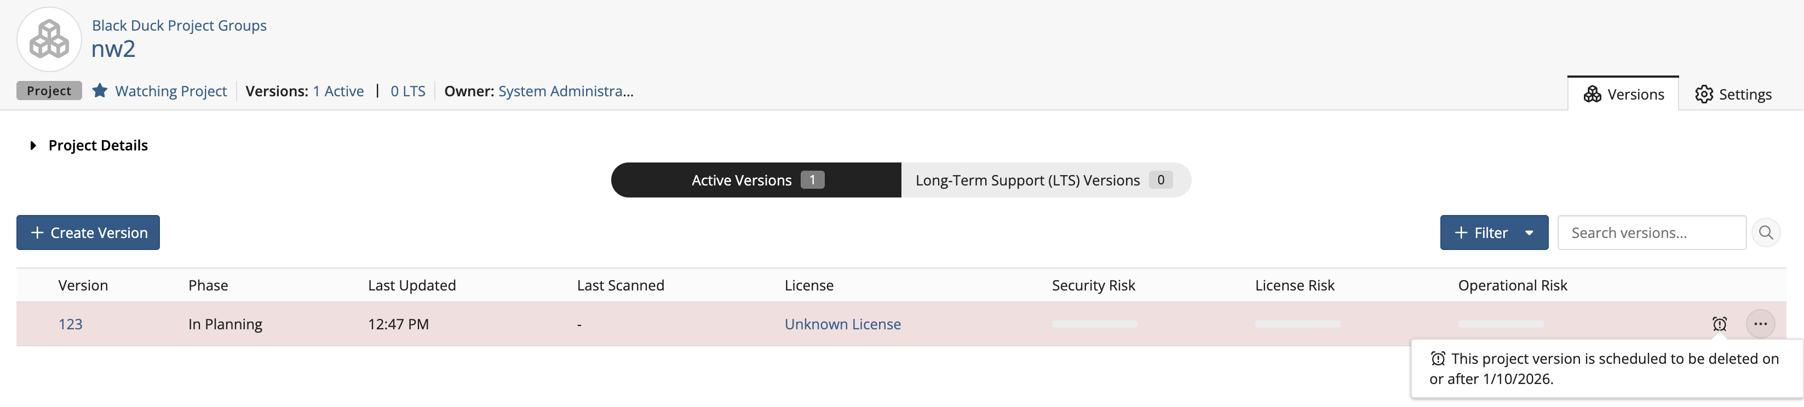Open the Settings tab
Screen dimensions: 1804x407
pyautogui.click(x=1733, y=95)
